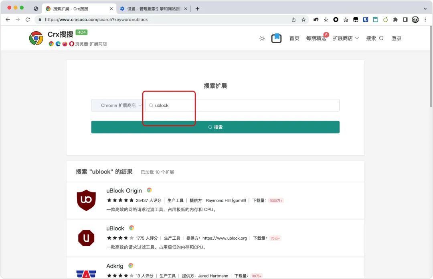Toggle light/dark theme sun icon
The height and width of the screenshot is (279, 433).
262,38
